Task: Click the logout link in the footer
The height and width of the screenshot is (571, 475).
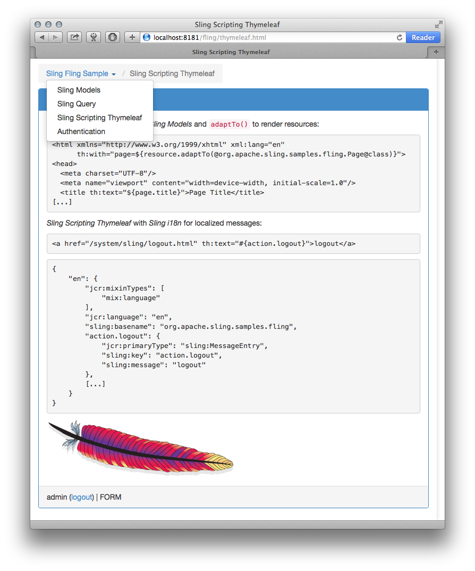Action: (x=82, y=497)
